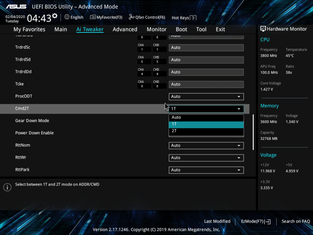
Task: Switch to the Main tab
Action: [x=61, y=29]
